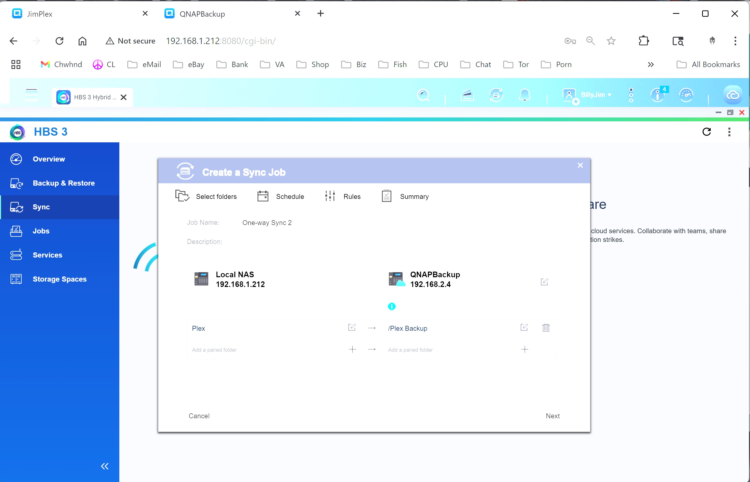Click Cancel in the sync job dialog
The height and width of the screenshot is (482, 750).
click(x=199, y=416)
